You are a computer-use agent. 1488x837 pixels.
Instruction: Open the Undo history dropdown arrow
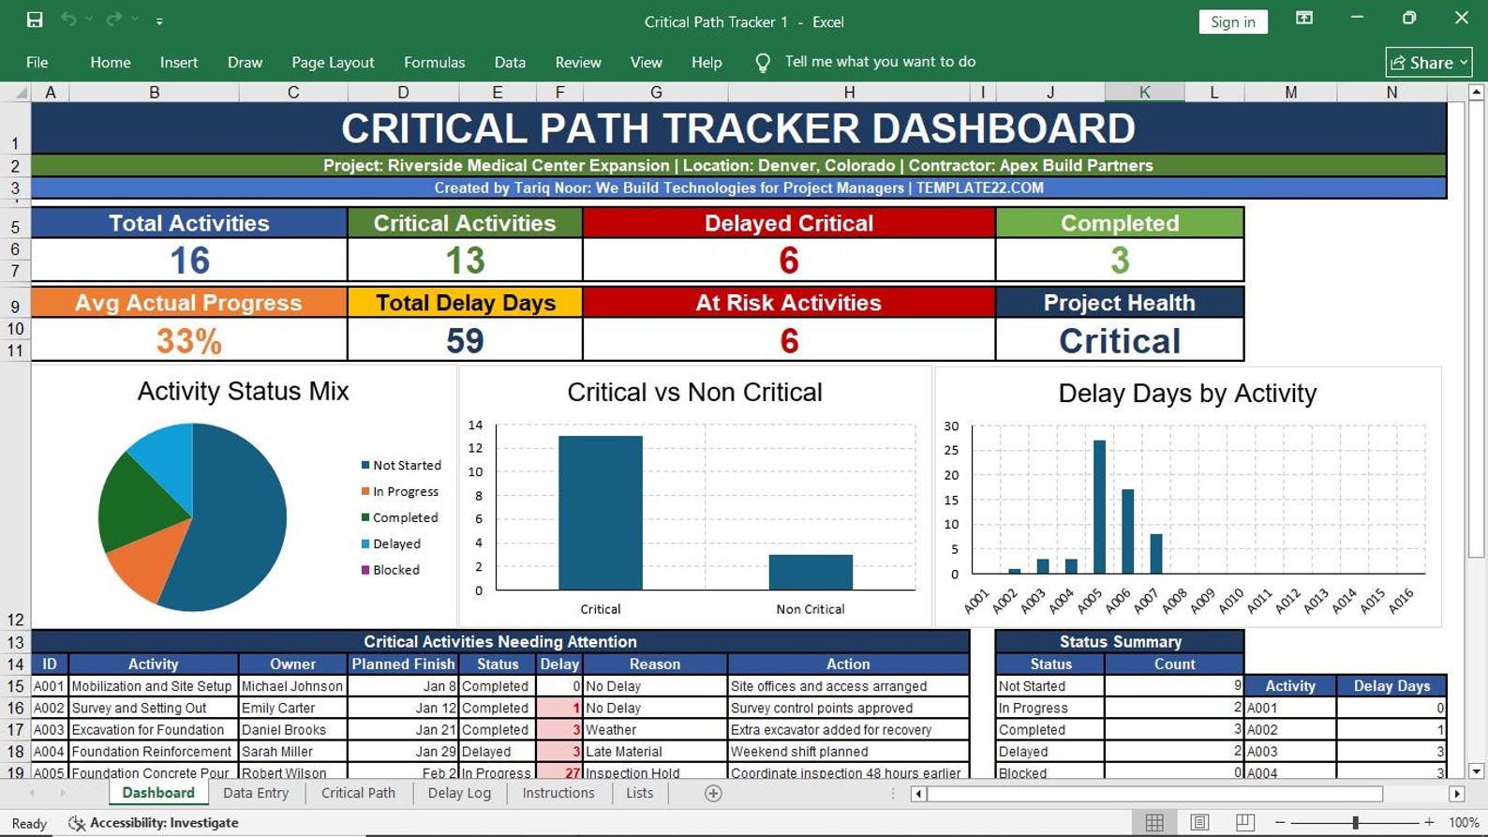[89, 20]
